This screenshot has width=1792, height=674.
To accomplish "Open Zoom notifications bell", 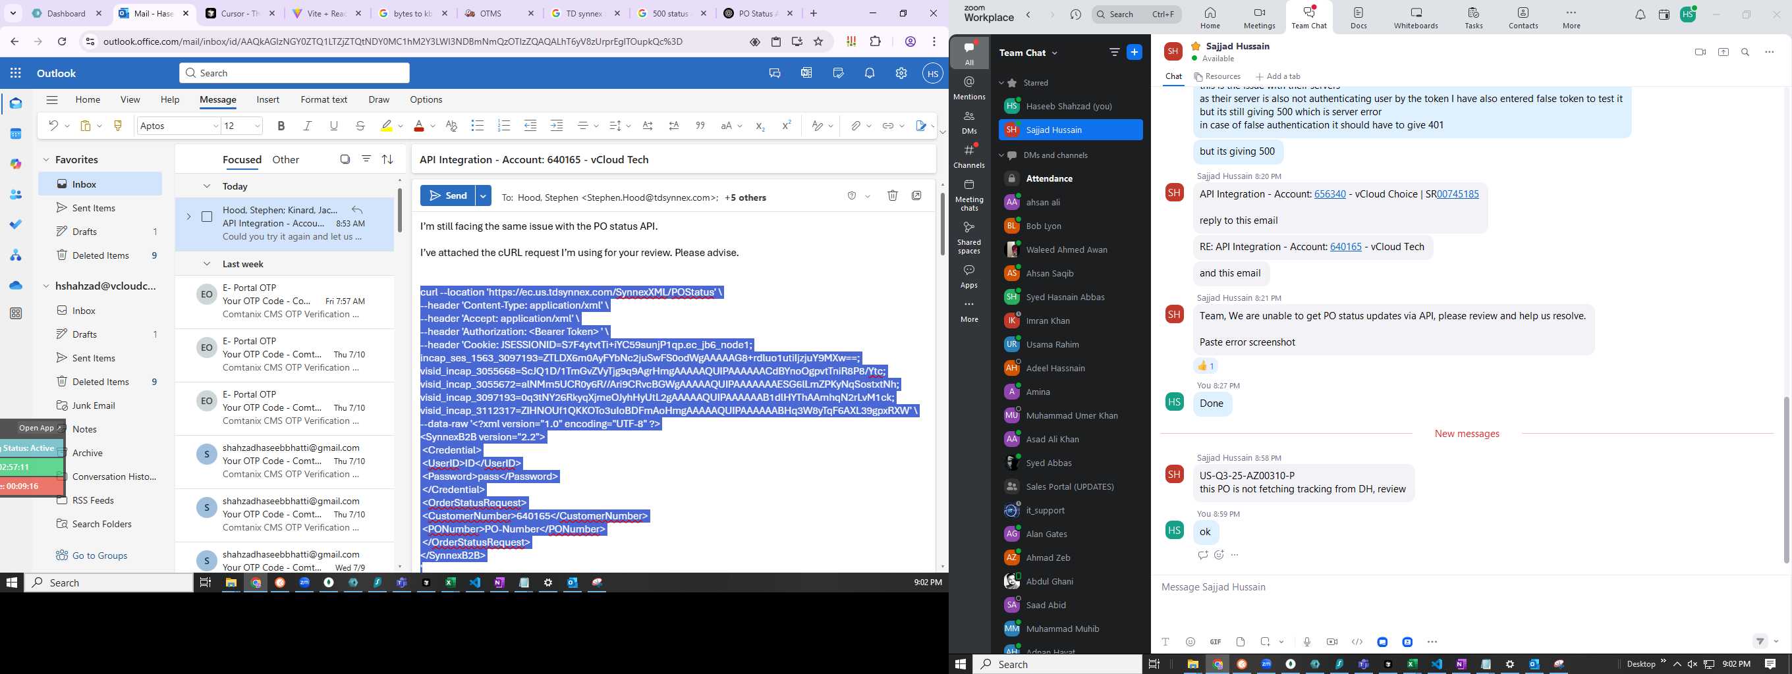I will pos(1640,14).
